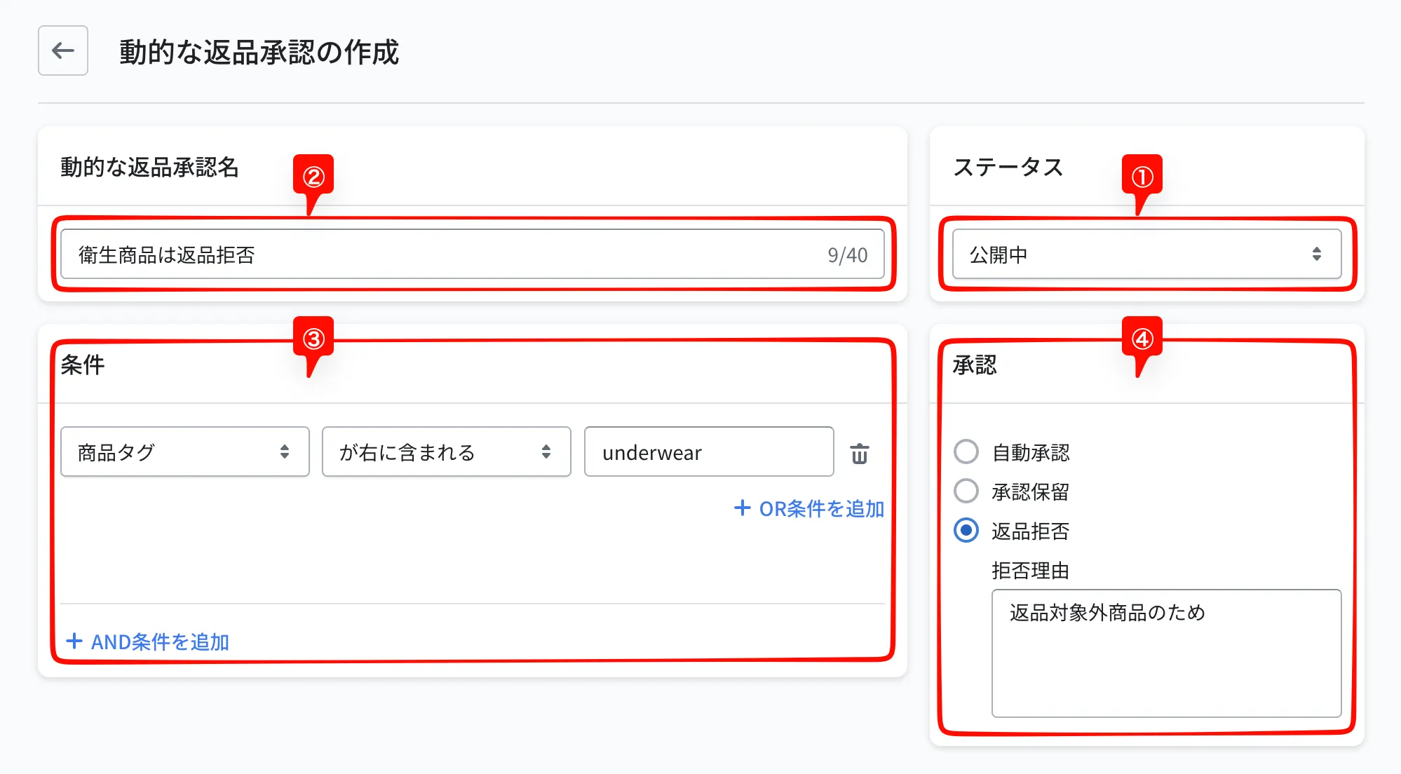1401x774 pixels.
Task: Choose the 承認保留 radio button
Action: click(x=966, y=491)
